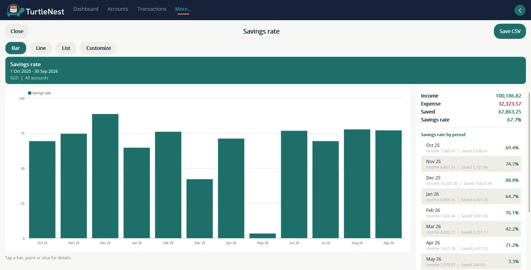Export report with Save CSV
531x270 pixels.
point(510,31)
